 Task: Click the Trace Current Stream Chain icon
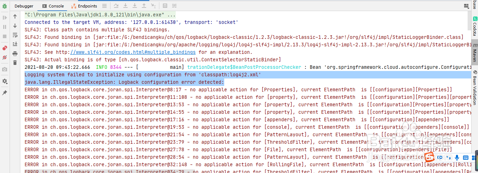[x=174, y=6]
